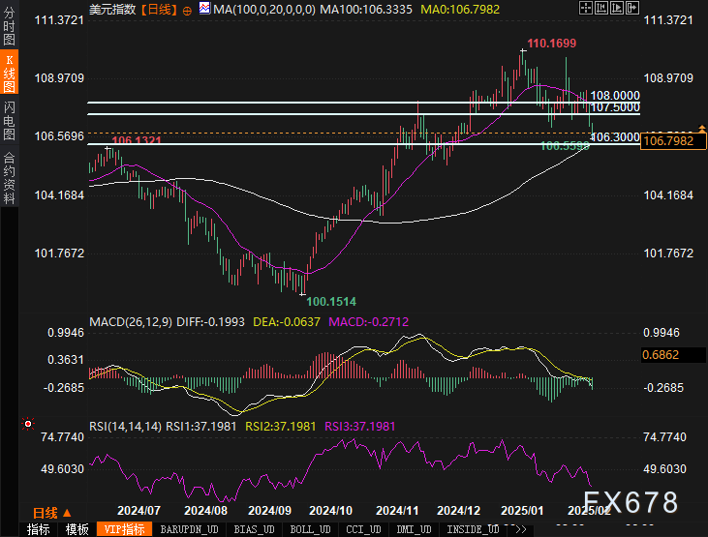Apply the BOLL_UD indicator

click(x=309, y=529)
